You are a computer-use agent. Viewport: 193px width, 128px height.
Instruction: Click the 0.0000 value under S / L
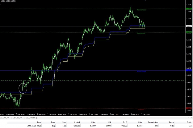click(x=108, y=126)
